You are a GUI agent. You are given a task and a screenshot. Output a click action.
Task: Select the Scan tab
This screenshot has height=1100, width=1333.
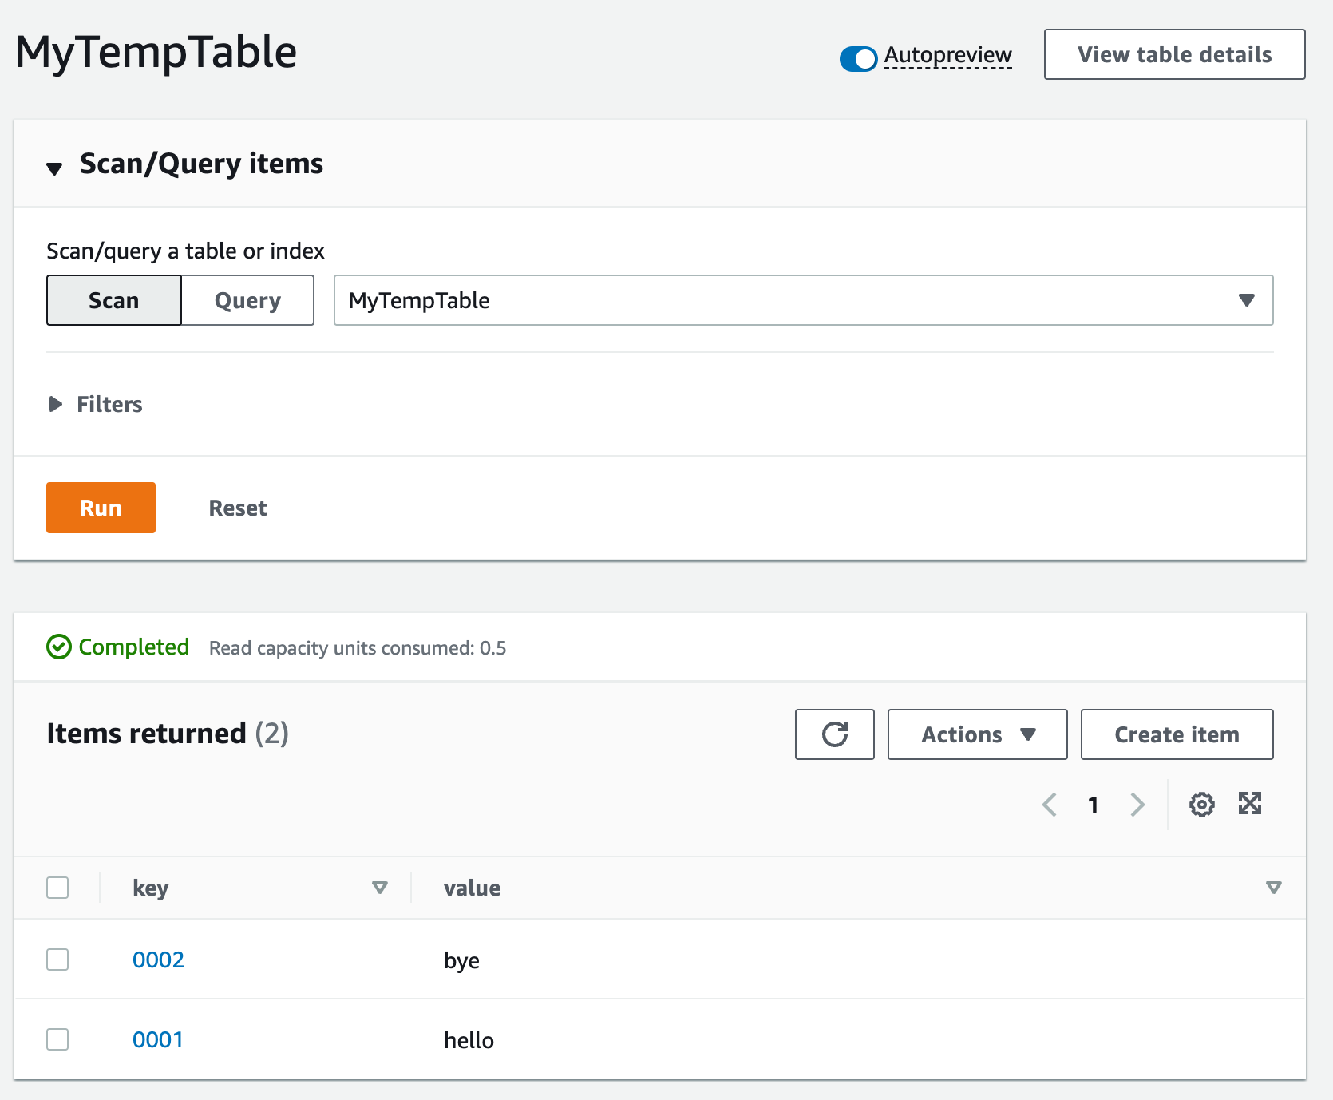click(113, 300)
